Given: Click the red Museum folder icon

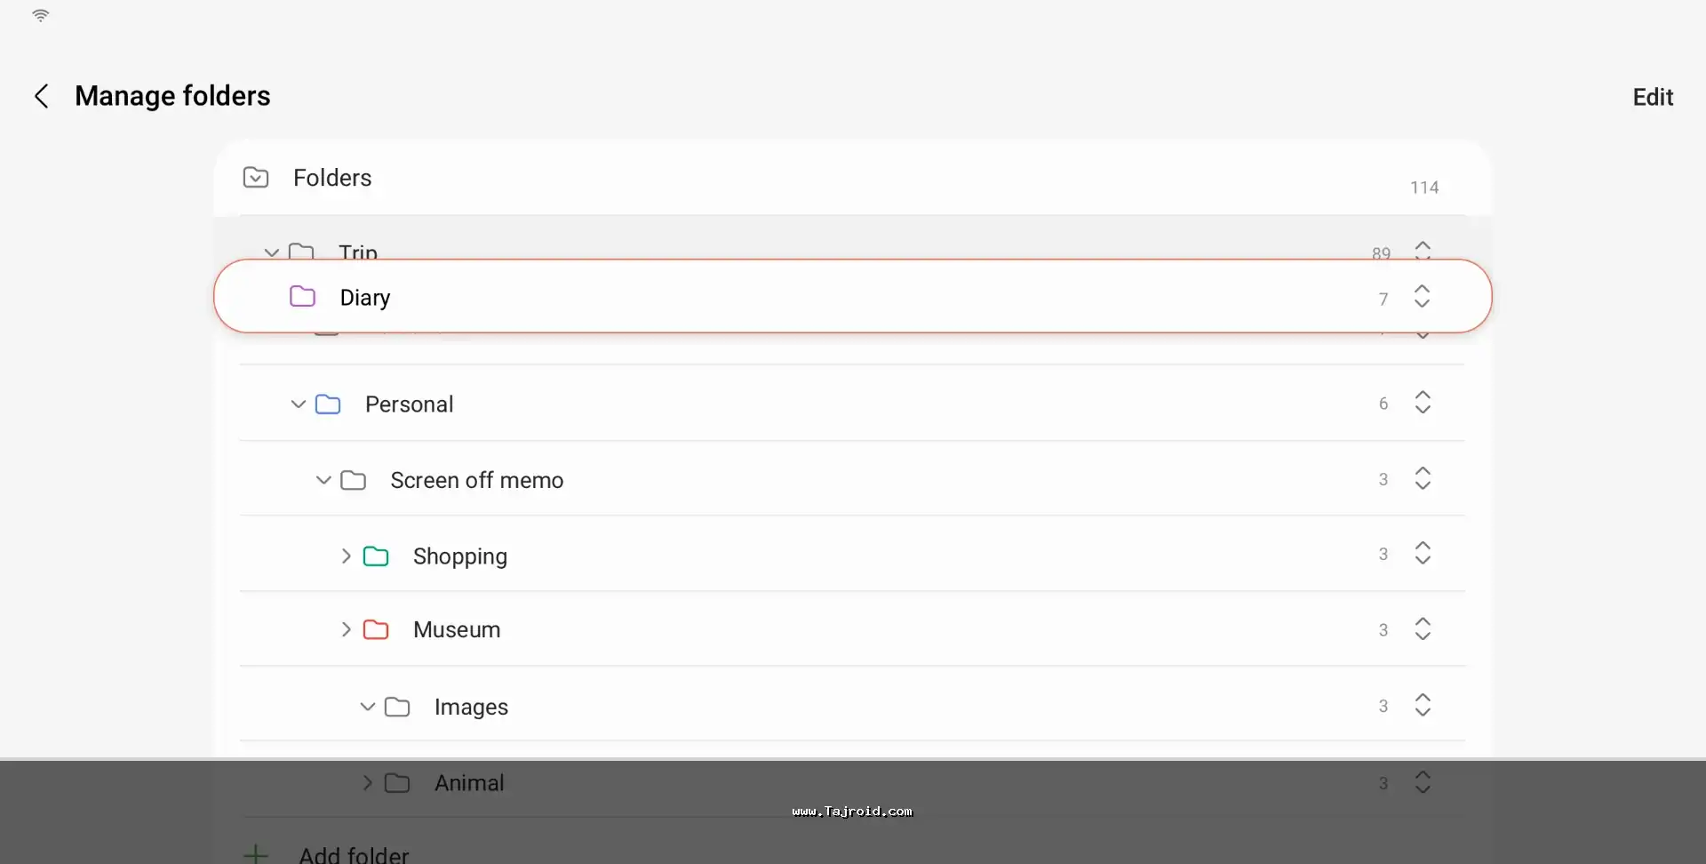Looking at the screenshot, I should pos(376,630).
